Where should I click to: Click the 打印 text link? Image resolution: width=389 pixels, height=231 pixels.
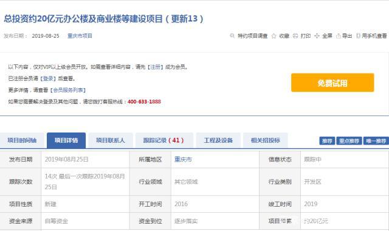(306, 36)
